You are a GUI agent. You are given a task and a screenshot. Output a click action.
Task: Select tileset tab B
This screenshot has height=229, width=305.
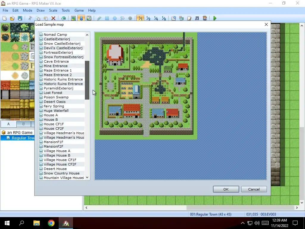pyautogui.click(x=23, y=124)
